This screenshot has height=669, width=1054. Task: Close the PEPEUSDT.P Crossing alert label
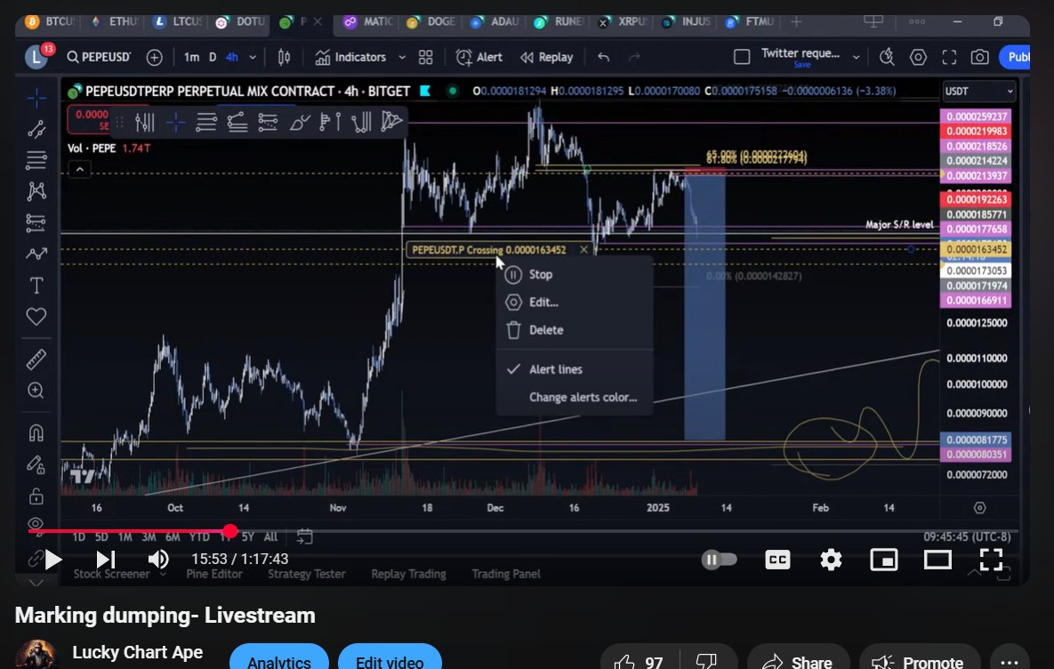(583, 249)
